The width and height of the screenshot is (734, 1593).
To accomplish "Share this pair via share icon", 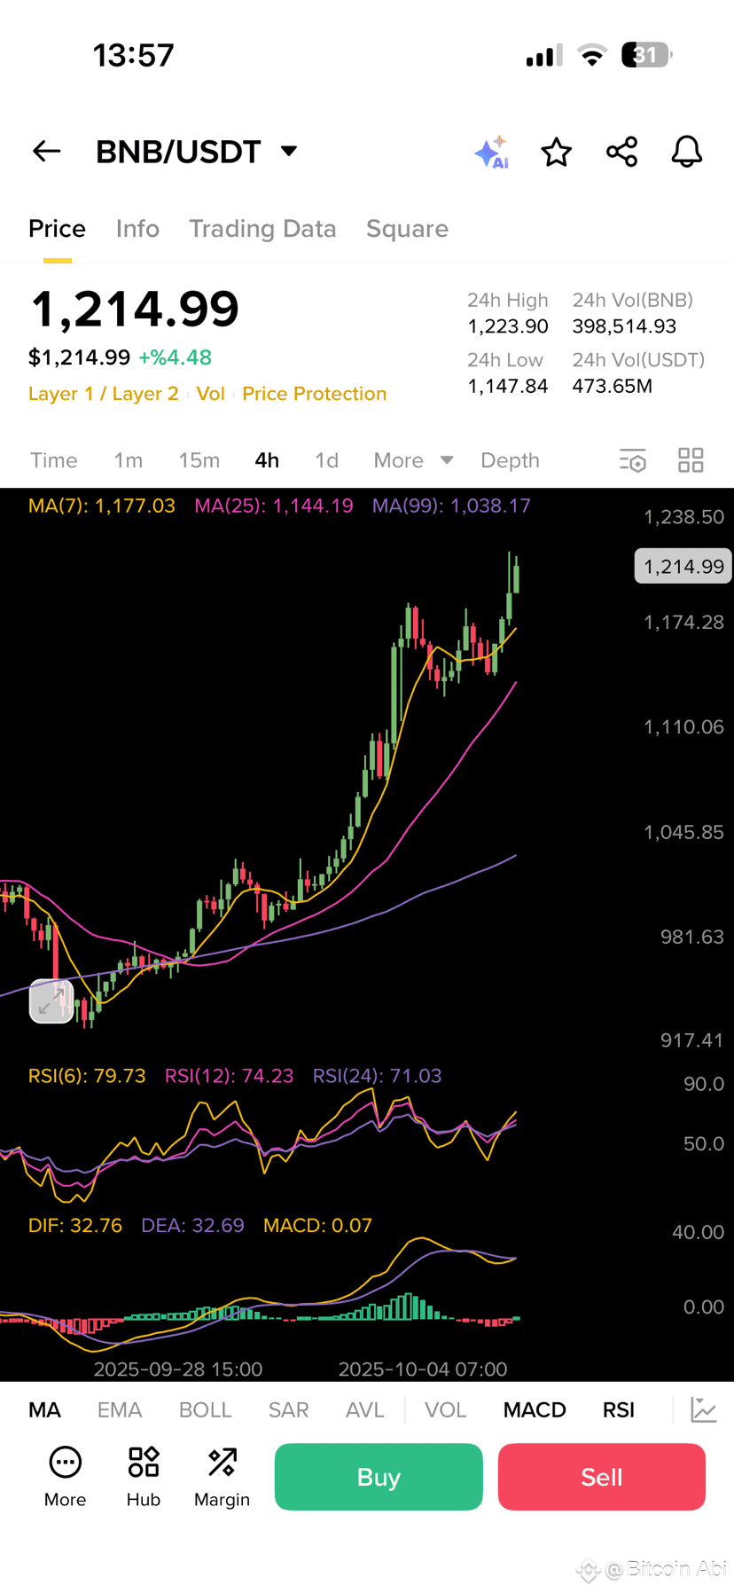I will (622, 152).
